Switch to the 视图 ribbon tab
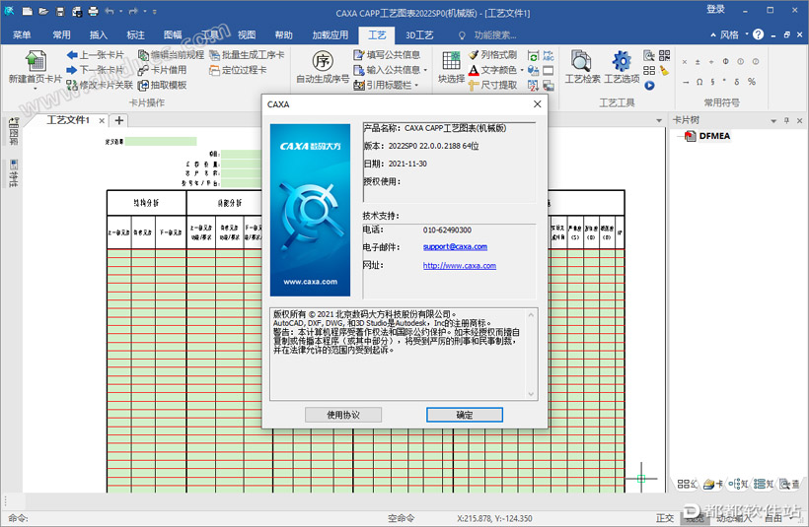The height and width of the screenshot is (527, 809). [247, 35]
